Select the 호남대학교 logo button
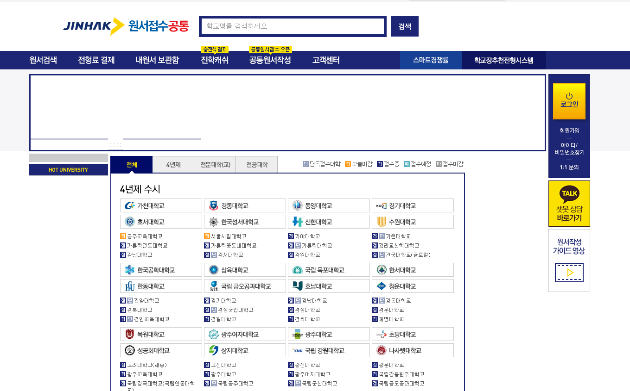The height and width of the screenshot is (391, 630). [x=329, y=286]
